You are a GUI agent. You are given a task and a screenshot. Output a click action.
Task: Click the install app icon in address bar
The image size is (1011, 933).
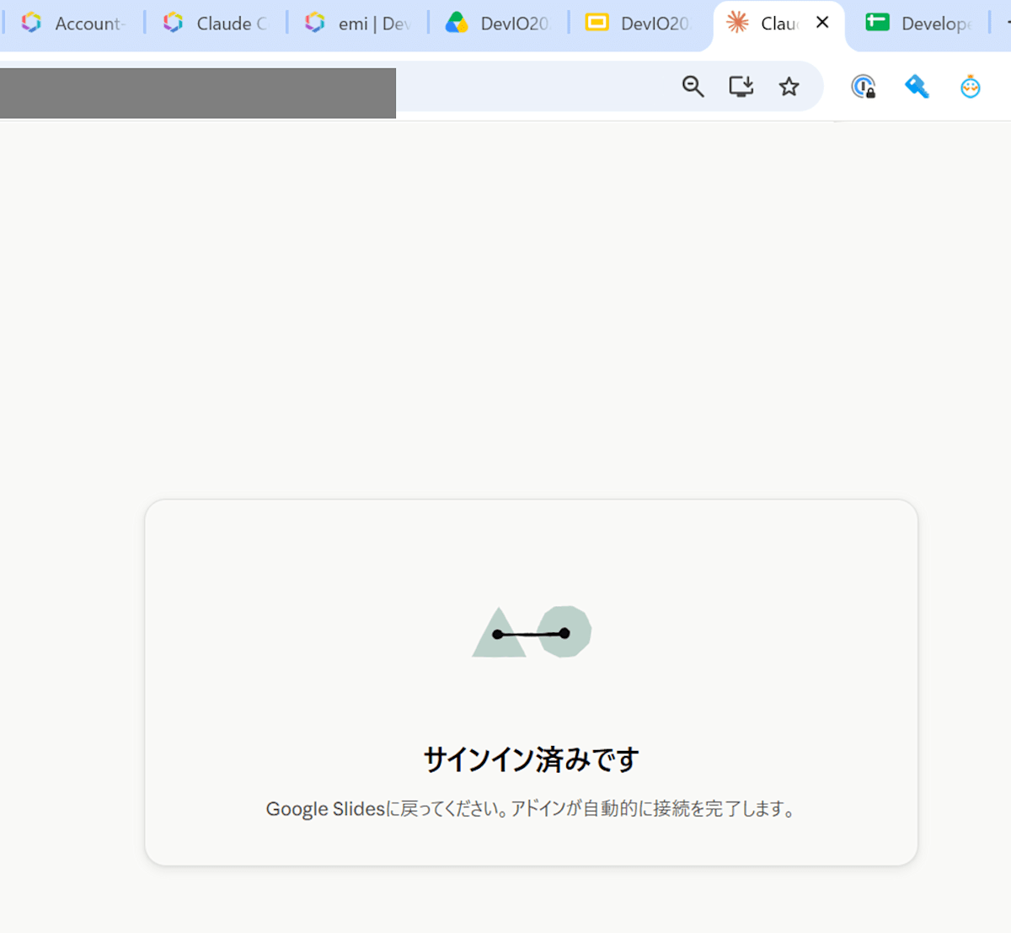[x=741, y=86]
